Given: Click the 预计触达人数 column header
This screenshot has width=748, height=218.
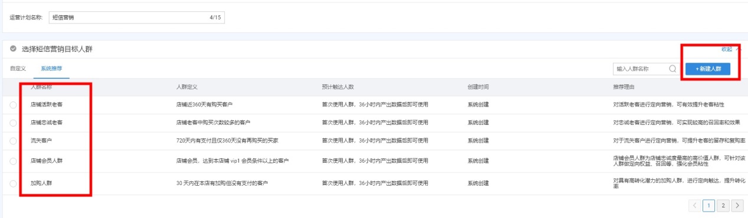Looking at the screenshot, I should 337,87.
